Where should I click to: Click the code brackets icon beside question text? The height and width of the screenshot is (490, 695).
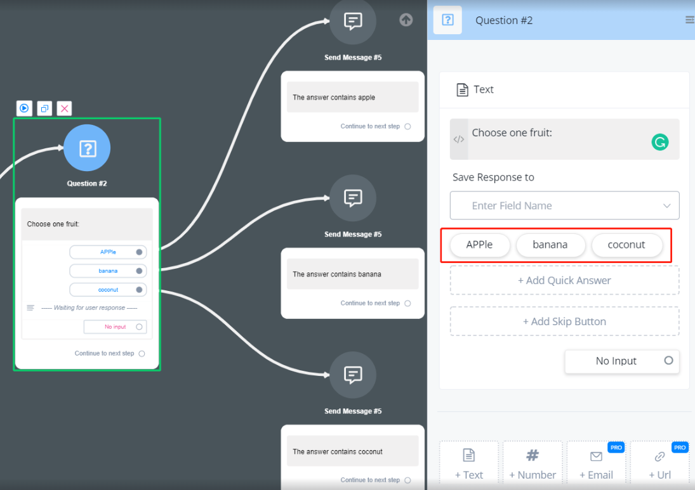click(x=459, y=139)
